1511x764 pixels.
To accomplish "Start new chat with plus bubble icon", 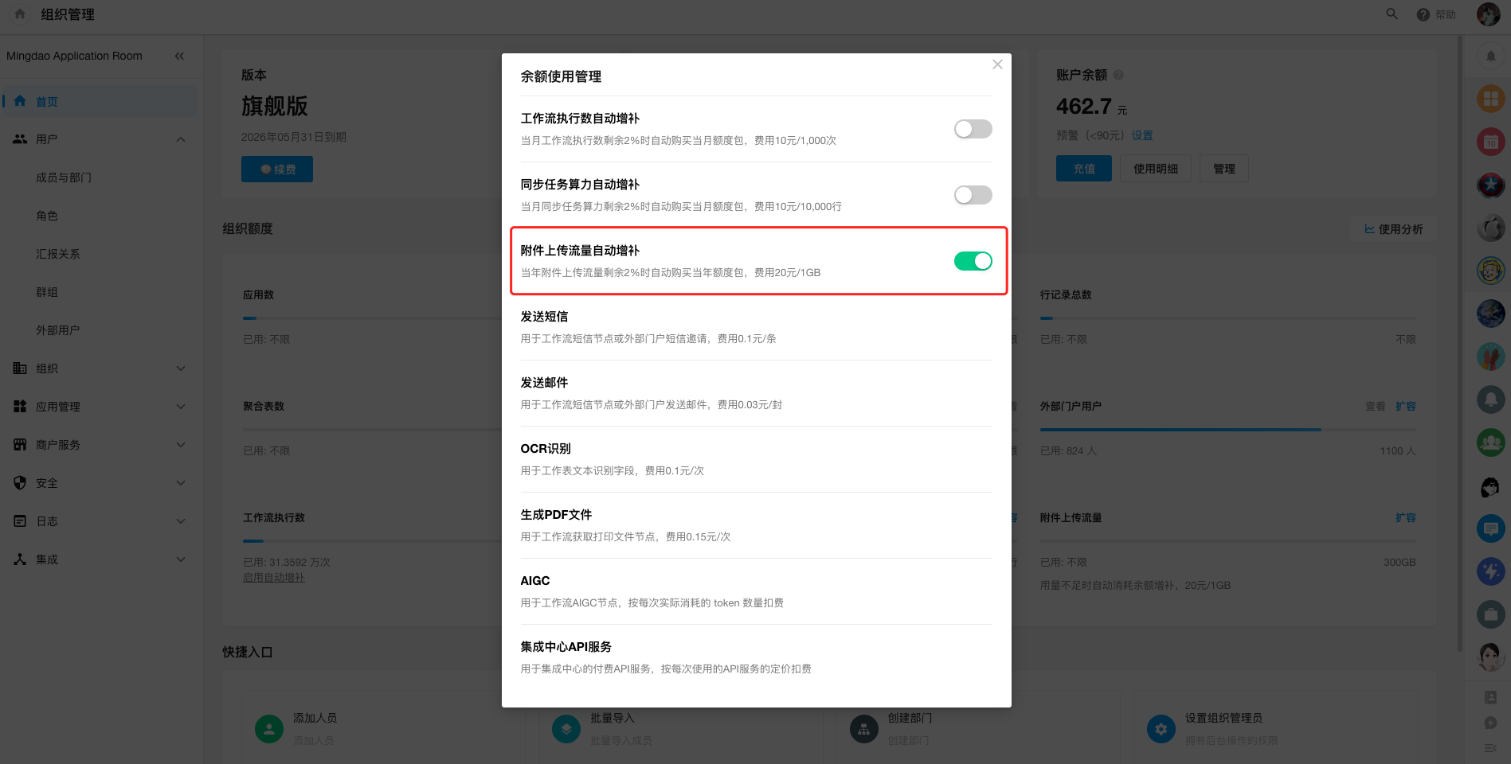I will pos(1491,723).
